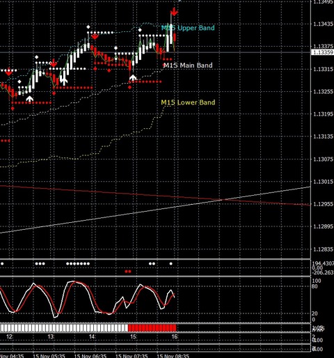This screenshot has height=358, width=334.
Task: Click the M15 Lower Band label
Action: tap(188, 102)
